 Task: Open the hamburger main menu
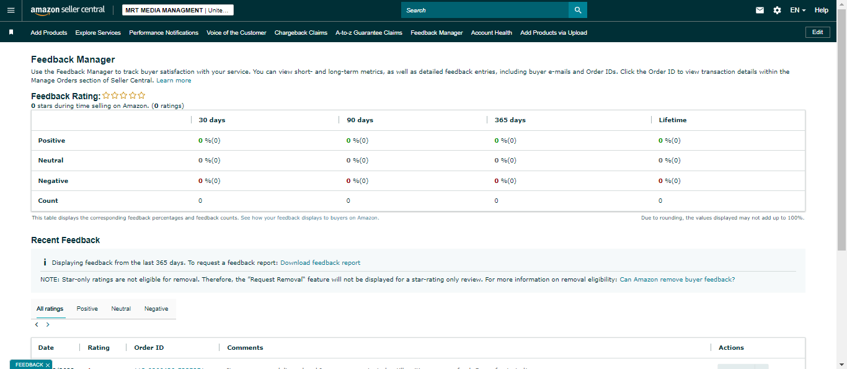point(11,11)
